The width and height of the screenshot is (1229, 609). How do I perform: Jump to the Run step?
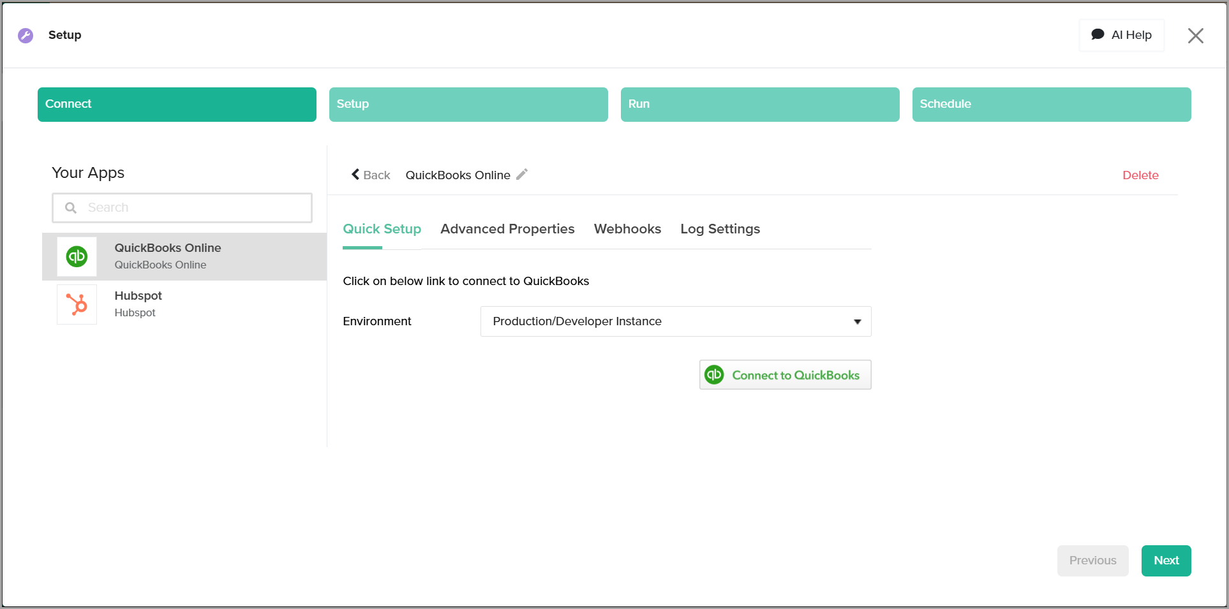pyautogui.click(x=759, y=105)
